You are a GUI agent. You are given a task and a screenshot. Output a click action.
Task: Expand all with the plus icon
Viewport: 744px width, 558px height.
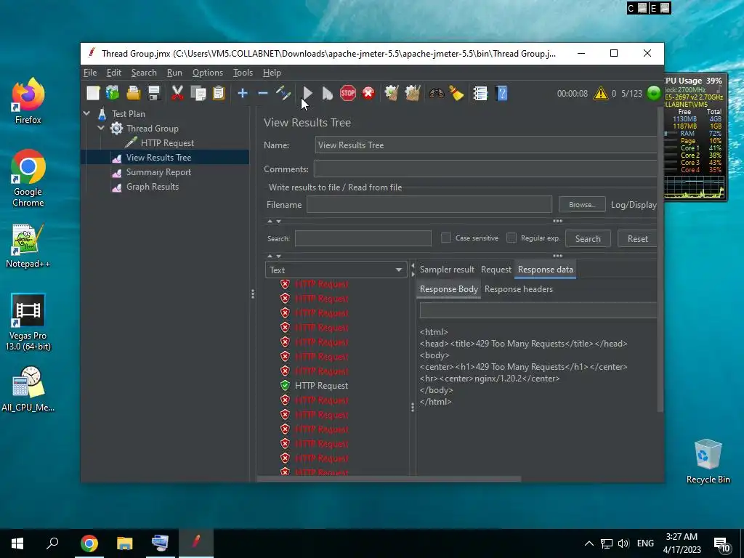click(x=243, y=93)
